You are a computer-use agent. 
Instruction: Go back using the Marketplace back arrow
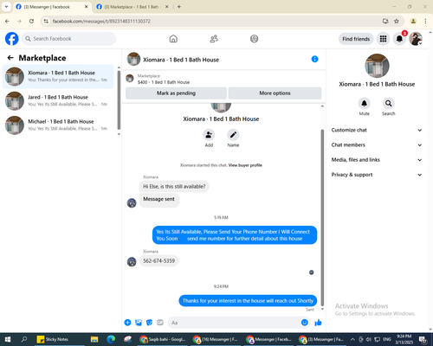(10, 58)
